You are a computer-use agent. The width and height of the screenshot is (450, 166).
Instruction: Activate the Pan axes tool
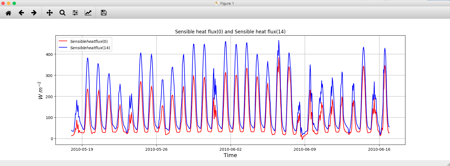click(50, 13)
